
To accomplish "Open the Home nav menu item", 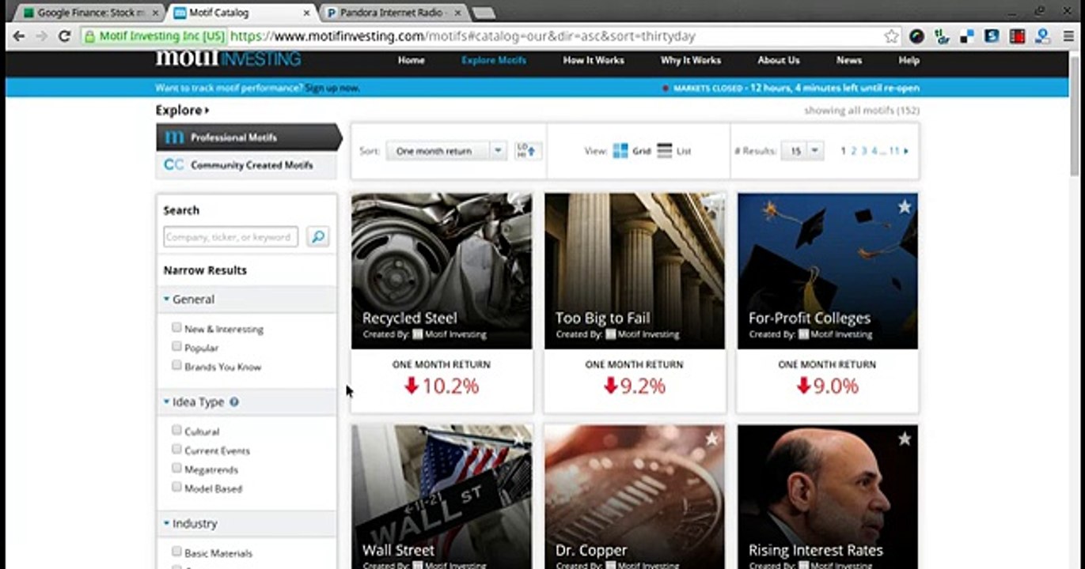I will click(412, 60).
